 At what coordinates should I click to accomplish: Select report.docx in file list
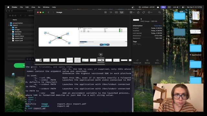21,36
